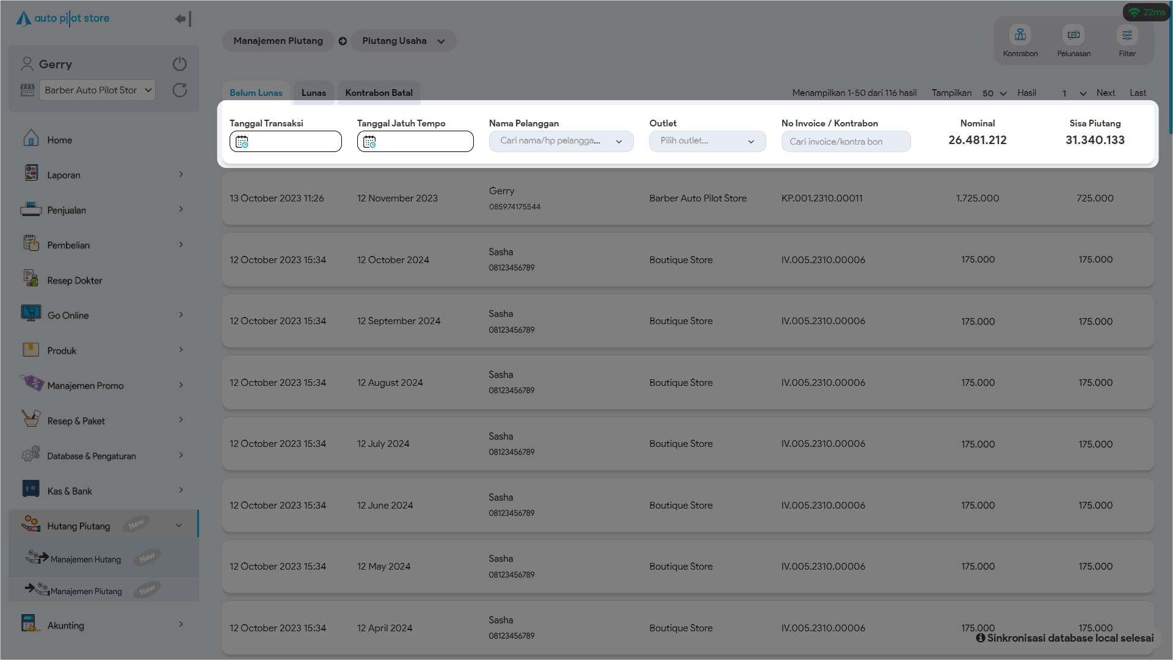Image resolution: width=1173 pixels, height=660 pixels.
Task: Switch to the Lunas tab
Action: pos(313,93)
